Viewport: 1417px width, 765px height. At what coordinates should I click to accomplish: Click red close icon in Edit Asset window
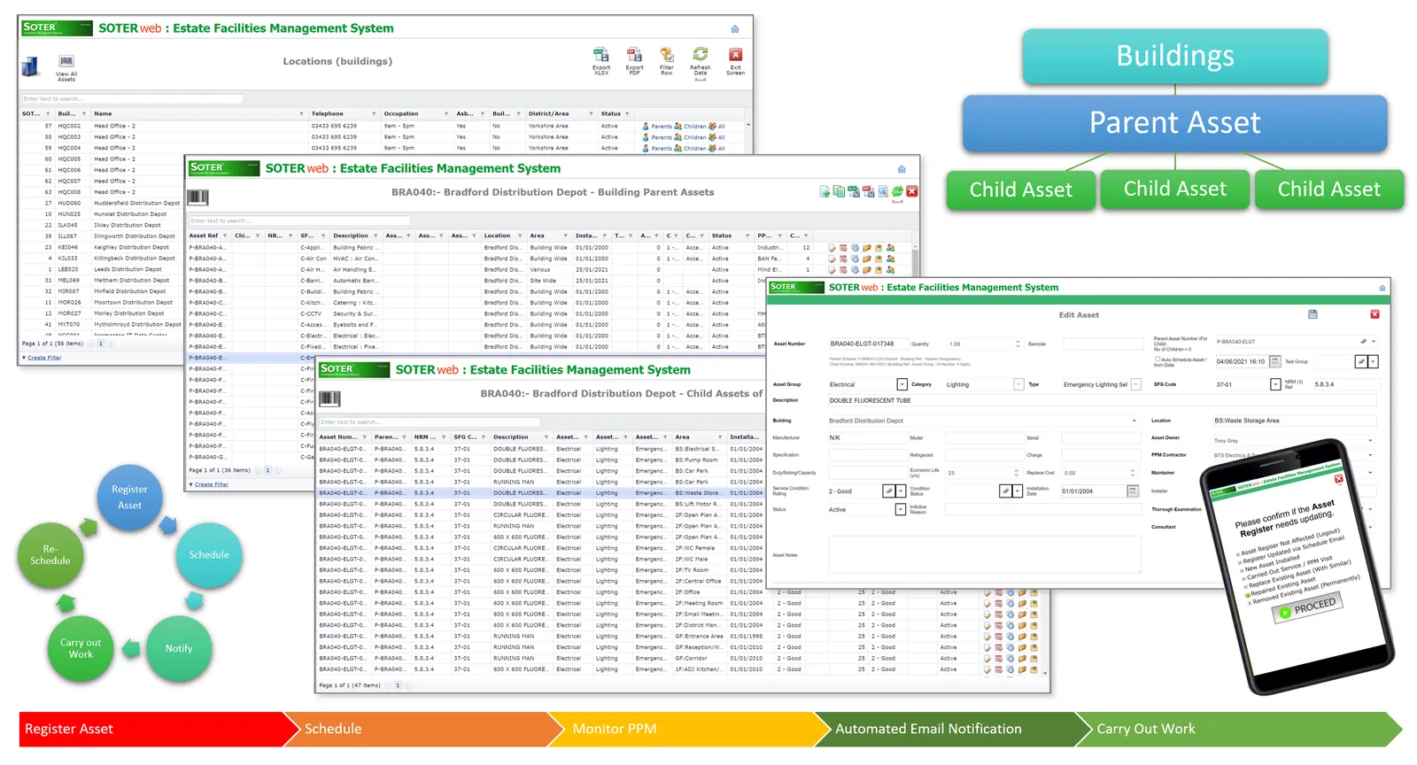click(1374, 314)
